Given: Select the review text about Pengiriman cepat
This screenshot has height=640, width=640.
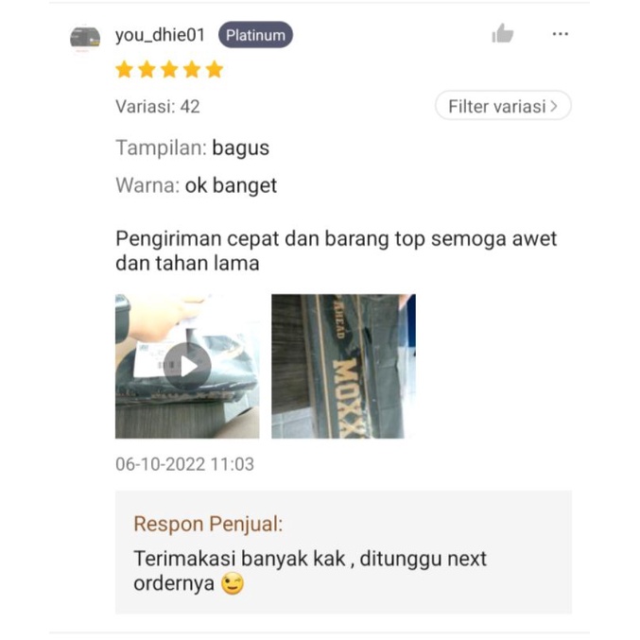Looking at the screenshot, I should click(x=337, y=251).
